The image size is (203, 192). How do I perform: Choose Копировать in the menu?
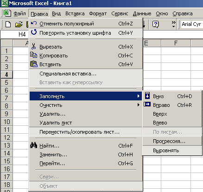pyautogui.click(x=86, y=56)
